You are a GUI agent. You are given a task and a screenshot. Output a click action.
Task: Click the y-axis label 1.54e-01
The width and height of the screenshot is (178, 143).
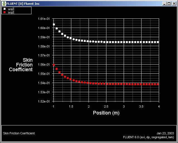44,83
